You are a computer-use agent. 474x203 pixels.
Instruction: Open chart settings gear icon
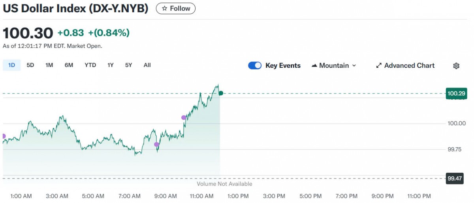456,66
